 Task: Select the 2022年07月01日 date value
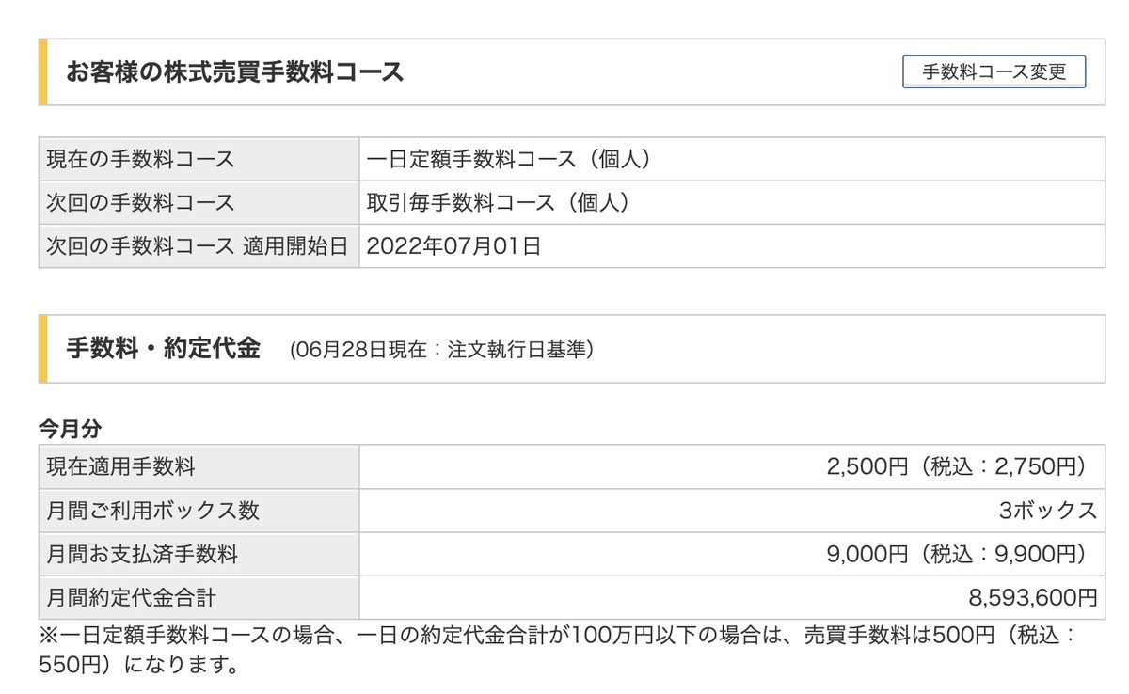pos(453,246)
